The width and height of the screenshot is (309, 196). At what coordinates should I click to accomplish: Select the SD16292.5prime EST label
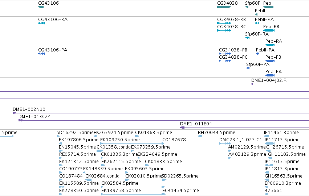point(75,133)
